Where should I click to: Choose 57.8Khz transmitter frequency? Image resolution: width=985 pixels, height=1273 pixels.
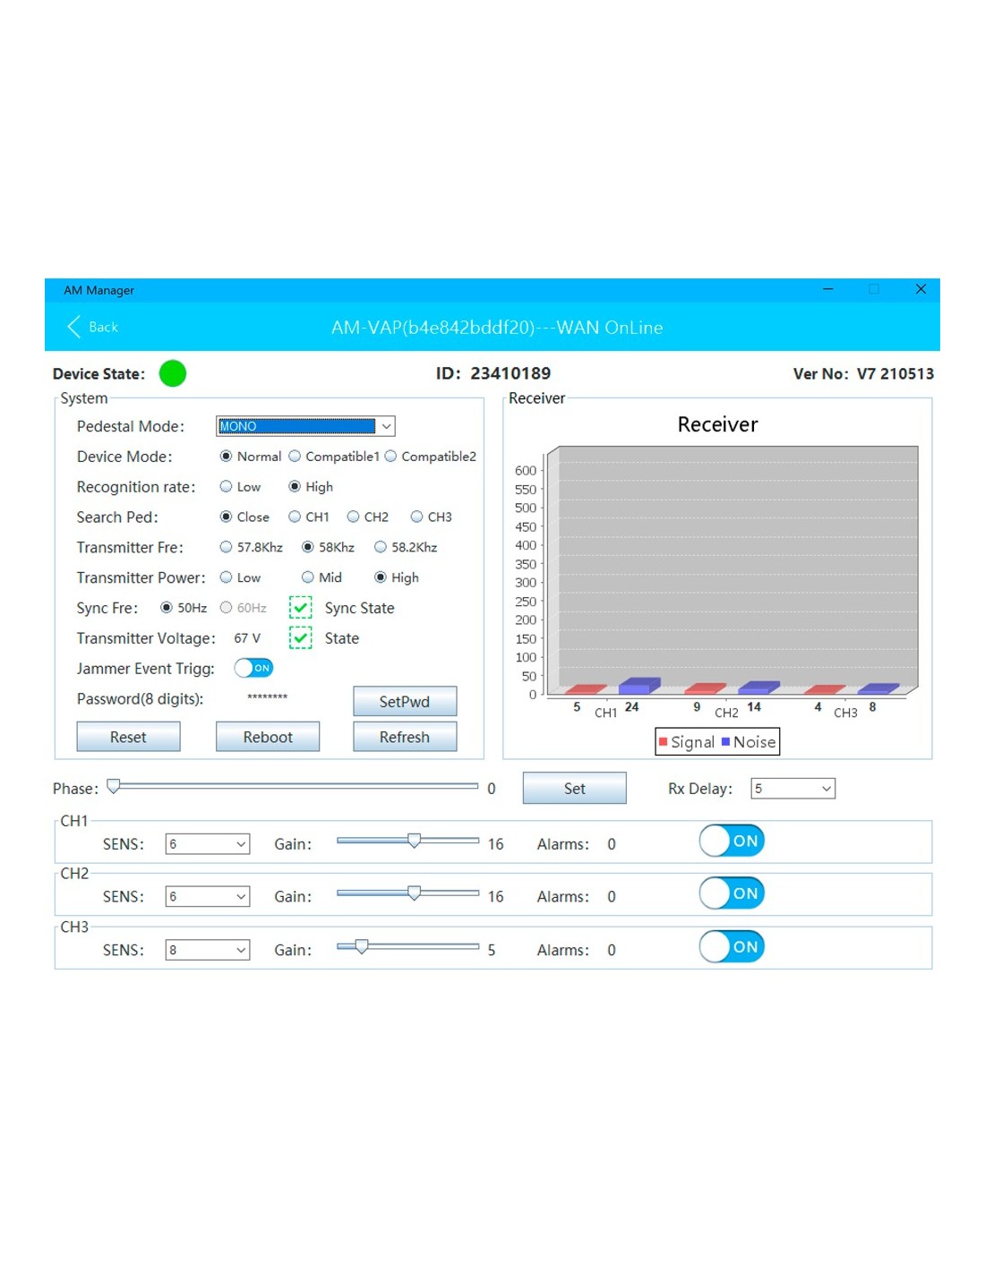point(227,547)
